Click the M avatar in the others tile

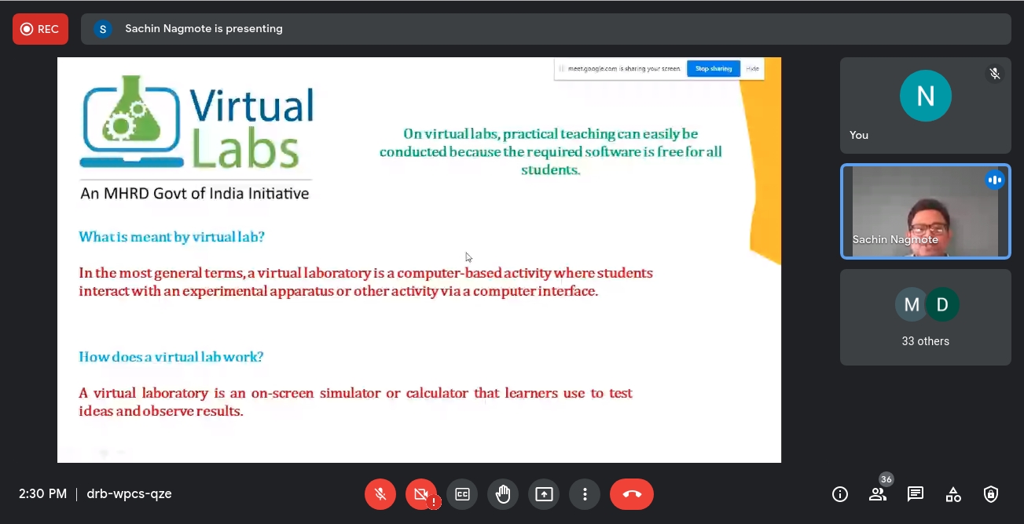click(x=912, y=304)
